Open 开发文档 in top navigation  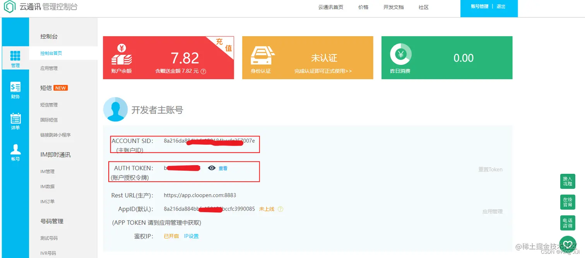pyautogui.click(x=393, y=7)
